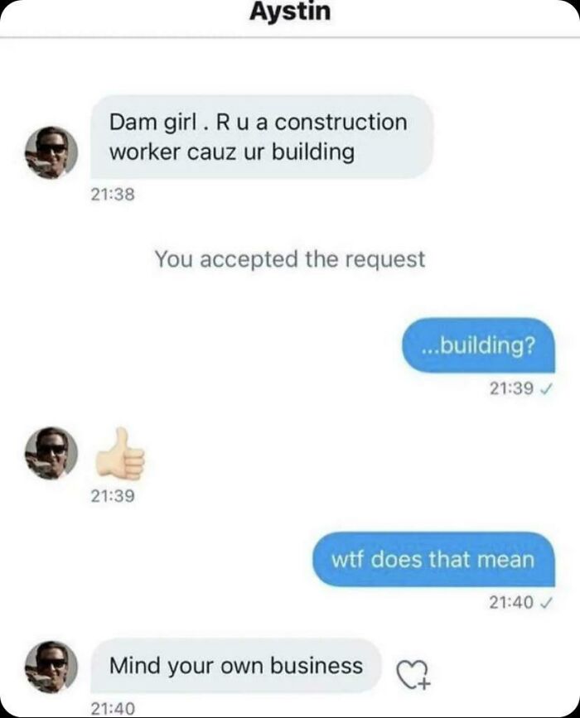Tap checkmark next to 21:39 sent time
The width and height of the screenshot is (580, 718).
tap(546, 388)
